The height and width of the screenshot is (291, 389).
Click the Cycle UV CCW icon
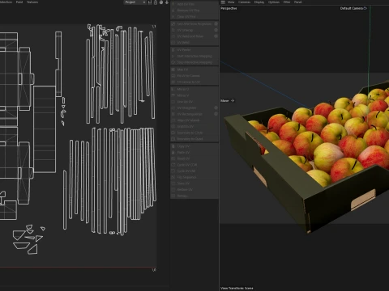[173, 165]
